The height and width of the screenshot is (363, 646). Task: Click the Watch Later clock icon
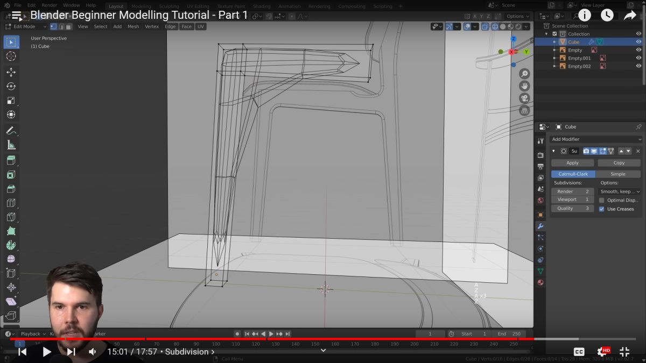(607, 15)
